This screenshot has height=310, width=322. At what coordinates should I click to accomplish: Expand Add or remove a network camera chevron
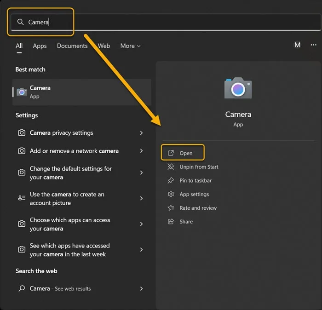[x=141, y=151]
